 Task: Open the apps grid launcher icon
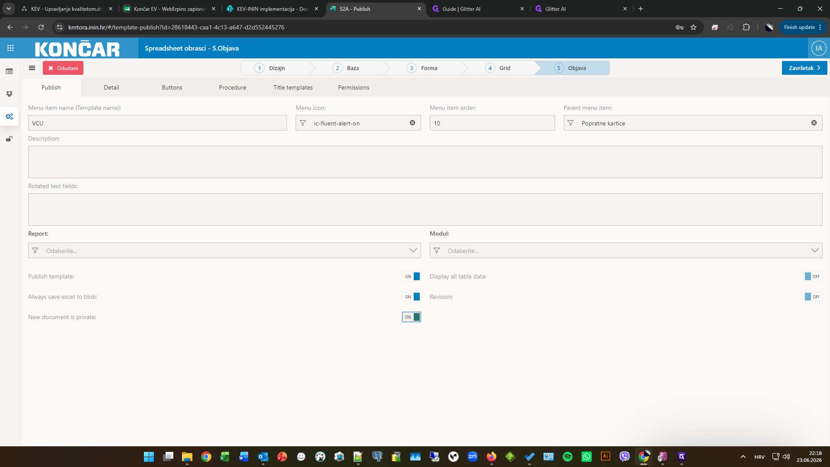[10, 48]
